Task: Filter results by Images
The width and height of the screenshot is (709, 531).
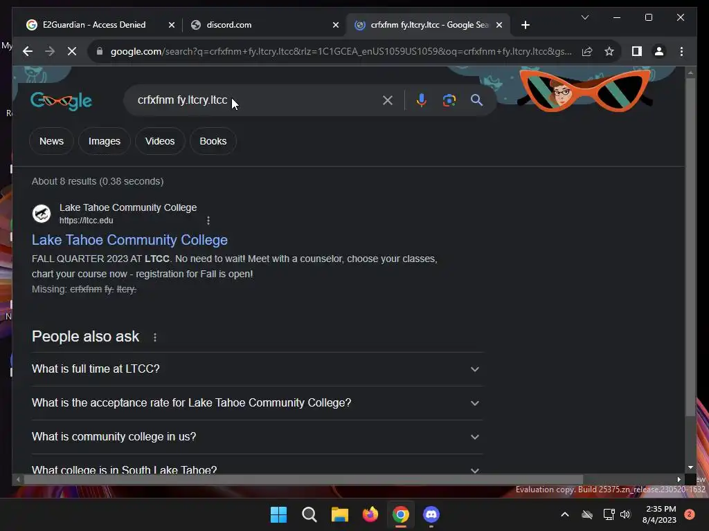Action: click(x=105, y=141)
